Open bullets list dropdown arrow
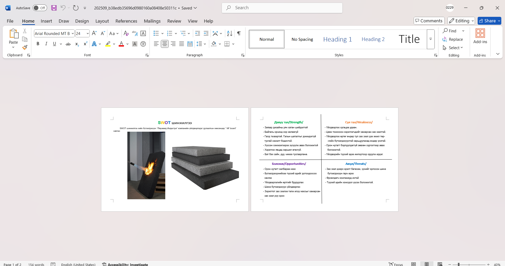505x266 pixels. pos(162,33)
